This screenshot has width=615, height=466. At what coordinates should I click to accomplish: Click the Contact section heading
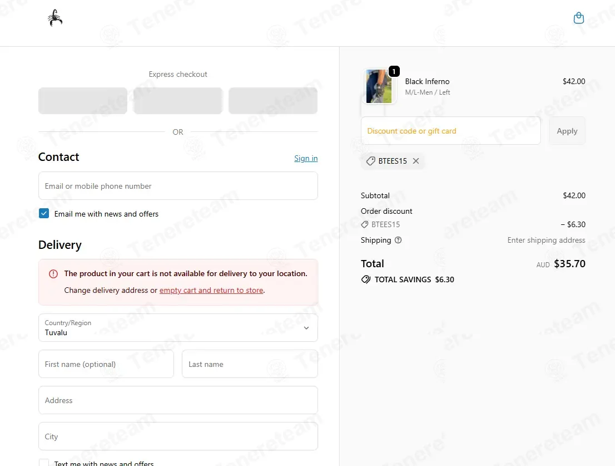pyautogui.click(x=59, y=157)
